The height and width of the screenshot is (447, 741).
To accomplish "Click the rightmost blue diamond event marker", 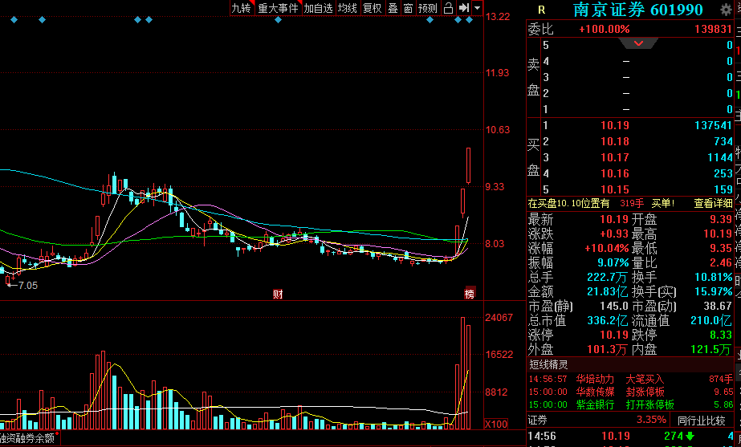I will coord(469,20).
